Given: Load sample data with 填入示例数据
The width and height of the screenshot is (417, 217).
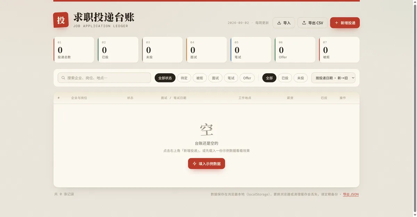Looking at the screenshot, I should (x=206, y=163).
